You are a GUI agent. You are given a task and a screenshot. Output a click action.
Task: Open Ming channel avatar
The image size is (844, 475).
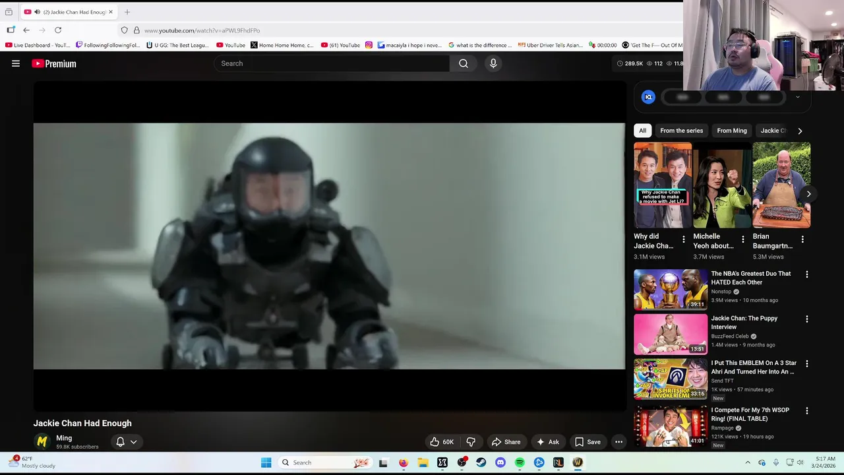click(x=42, y=442)
